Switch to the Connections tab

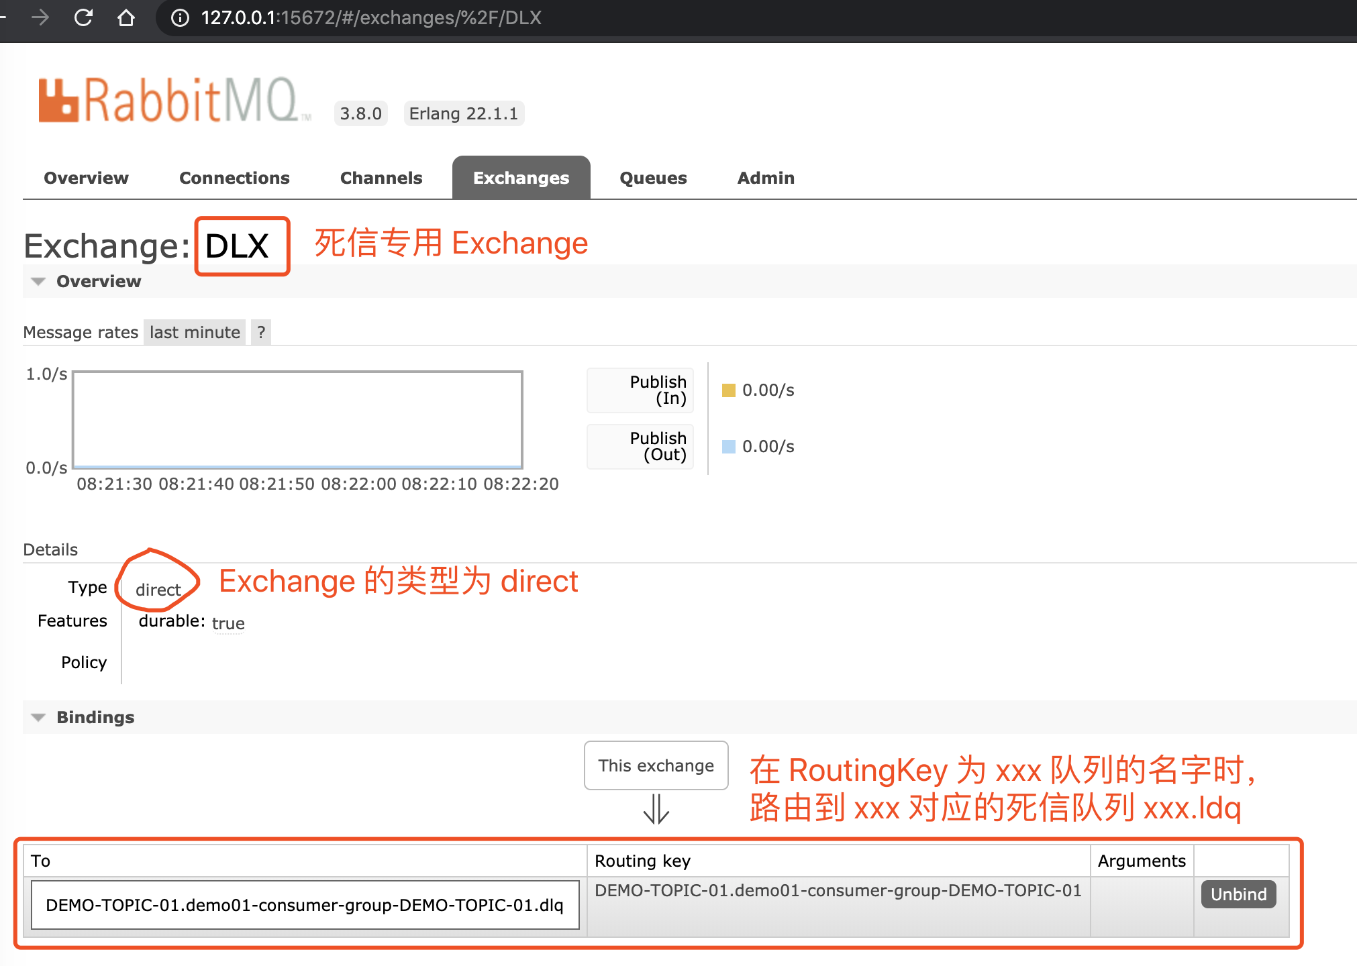coord(234,178)
